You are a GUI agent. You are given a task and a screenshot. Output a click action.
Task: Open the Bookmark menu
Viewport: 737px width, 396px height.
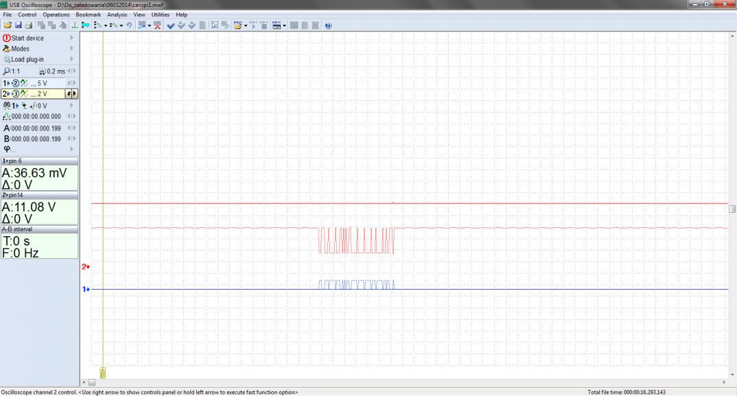[x=89, y=14]
